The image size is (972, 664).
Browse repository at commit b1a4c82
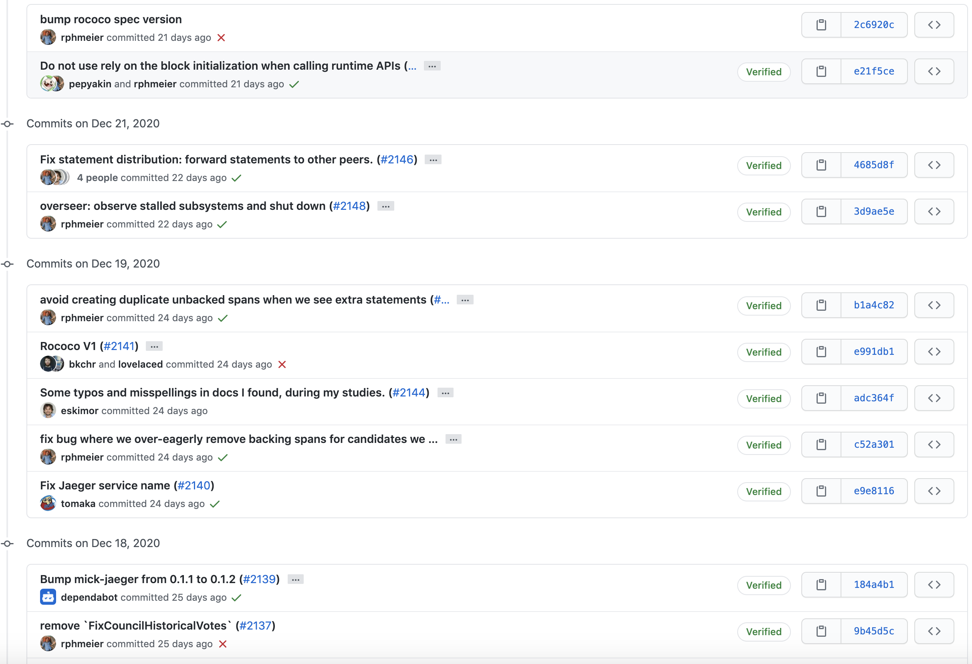934,305
